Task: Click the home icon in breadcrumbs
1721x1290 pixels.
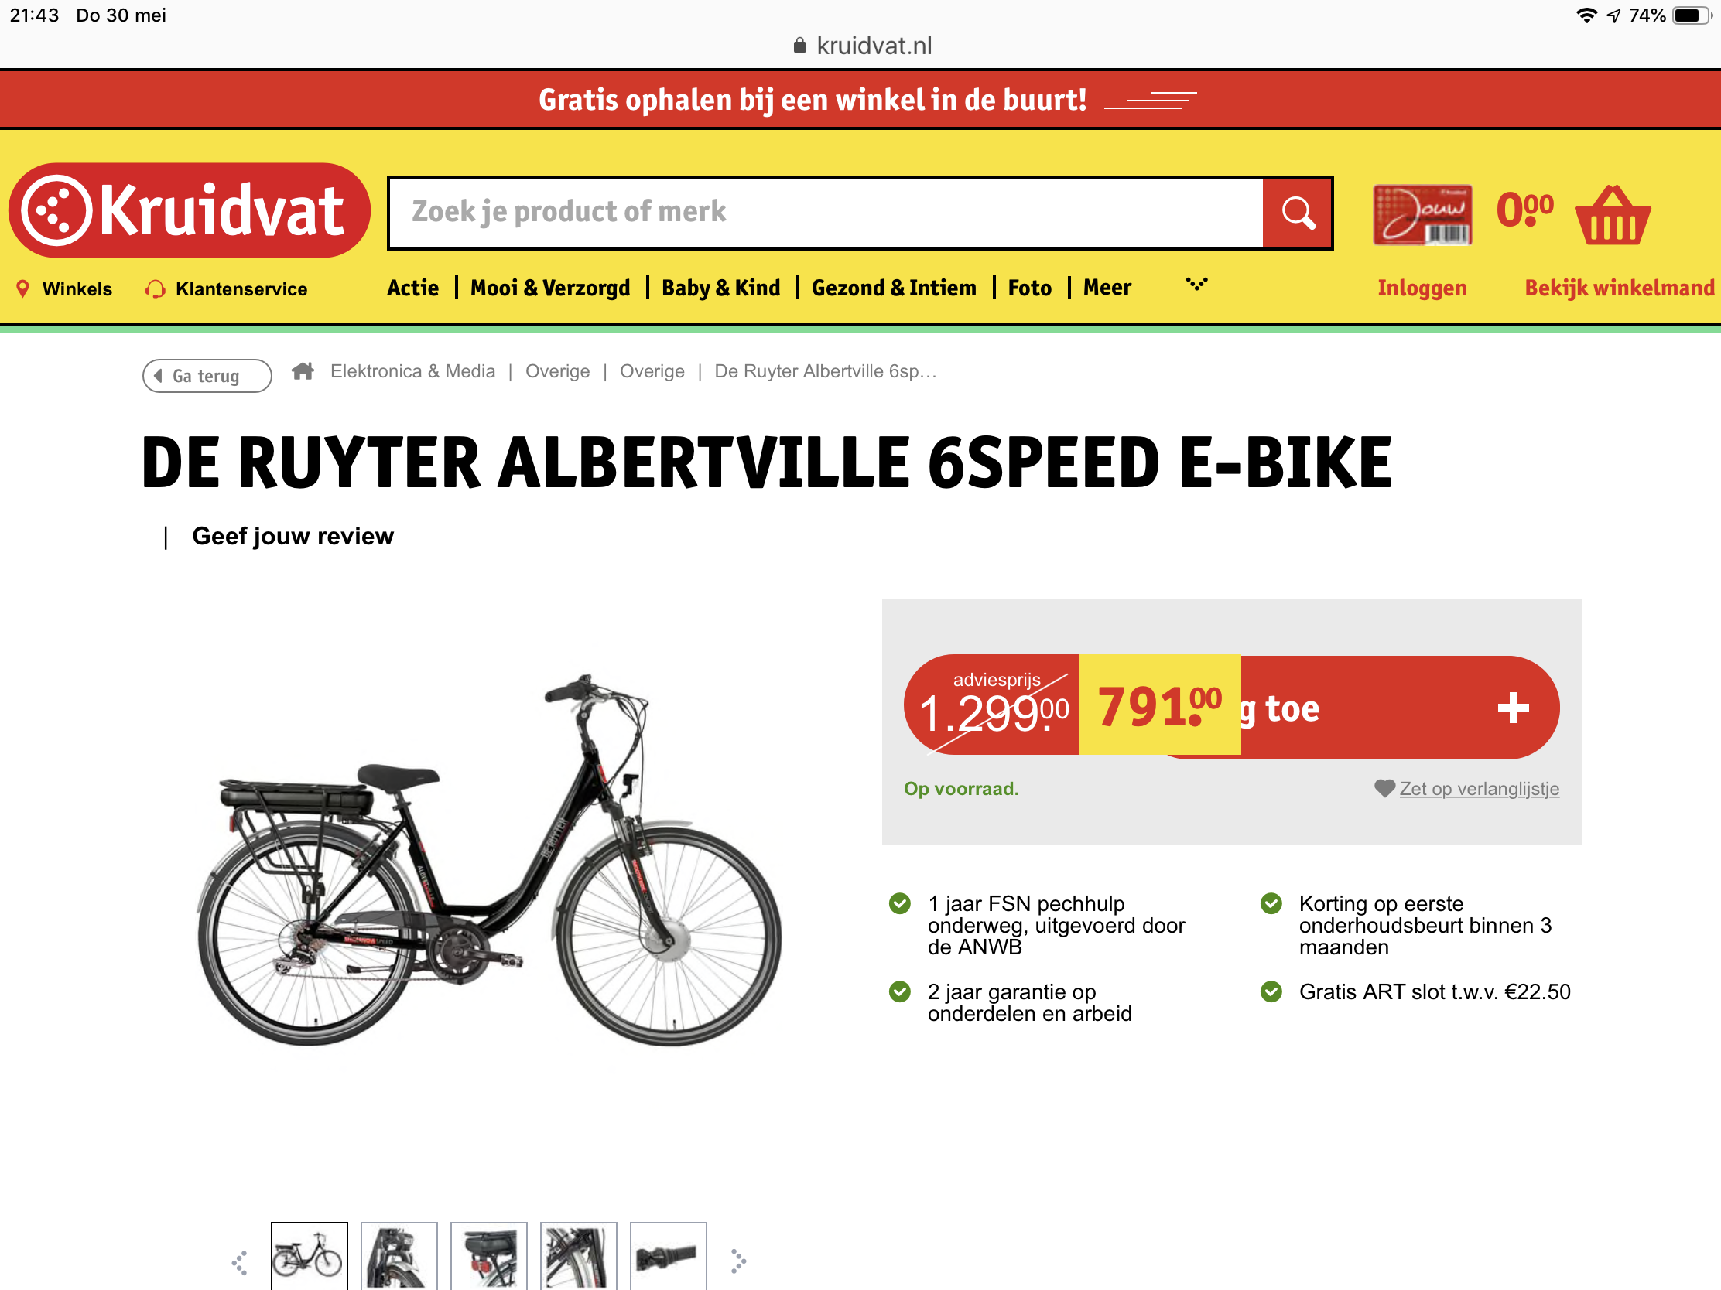Action: [x=303, y=371]
